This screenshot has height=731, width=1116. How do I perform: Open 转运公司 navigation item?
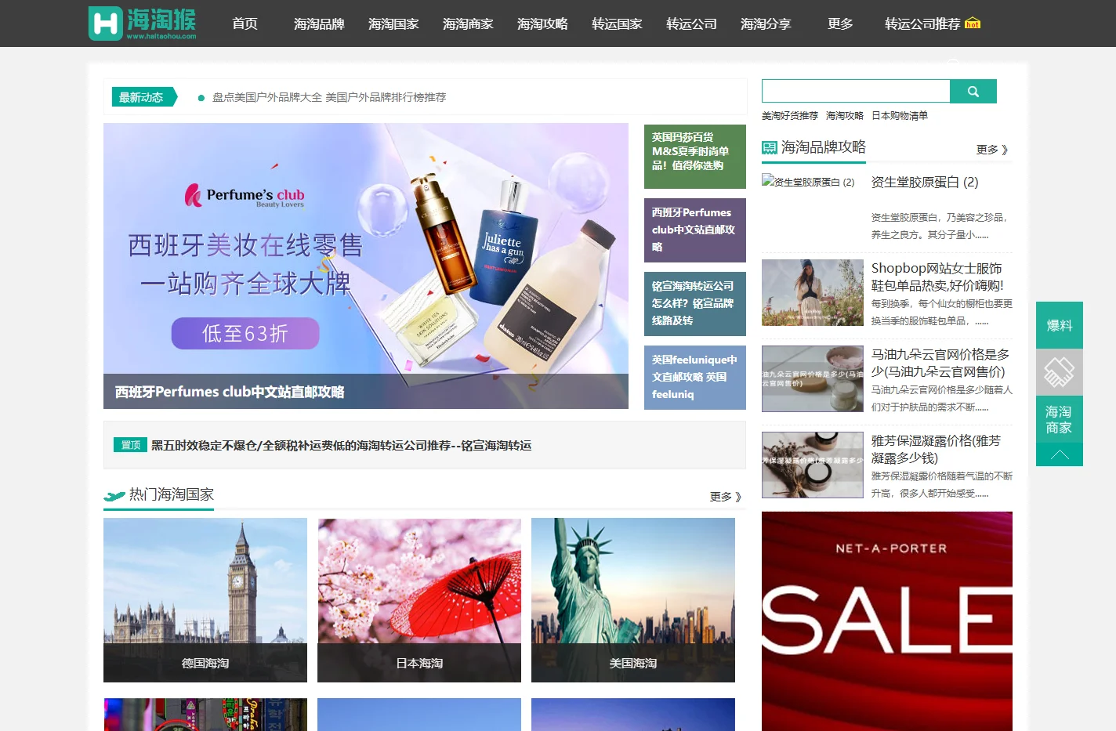pos(691,24)
